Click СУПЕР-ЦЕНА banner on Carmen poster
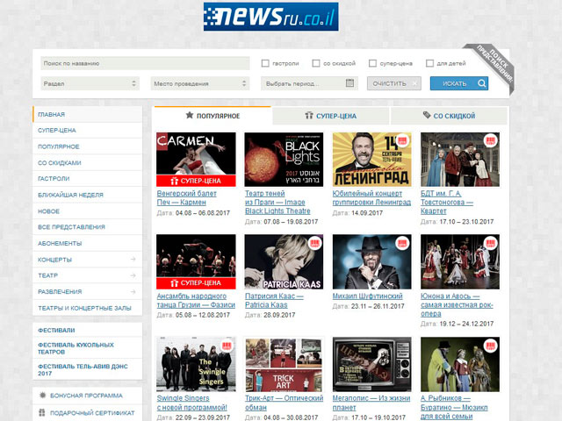 (x=196, y=181)
